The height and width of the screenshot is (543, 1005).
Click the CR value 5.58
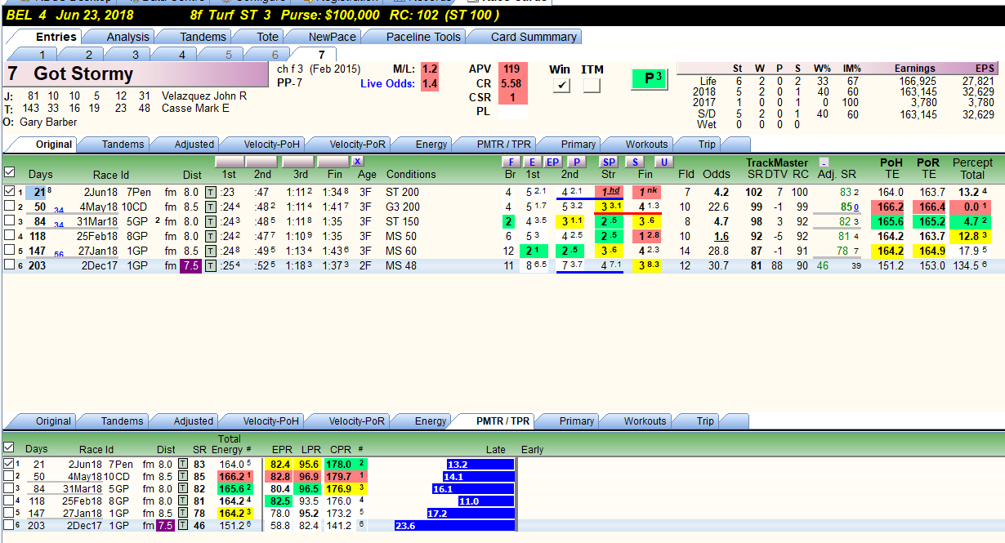click(512, 83)
